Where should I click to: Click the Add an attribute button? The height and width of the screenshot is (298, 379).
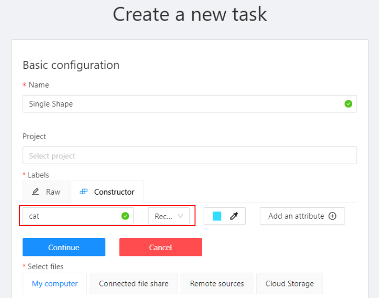(x=302, y=216)
